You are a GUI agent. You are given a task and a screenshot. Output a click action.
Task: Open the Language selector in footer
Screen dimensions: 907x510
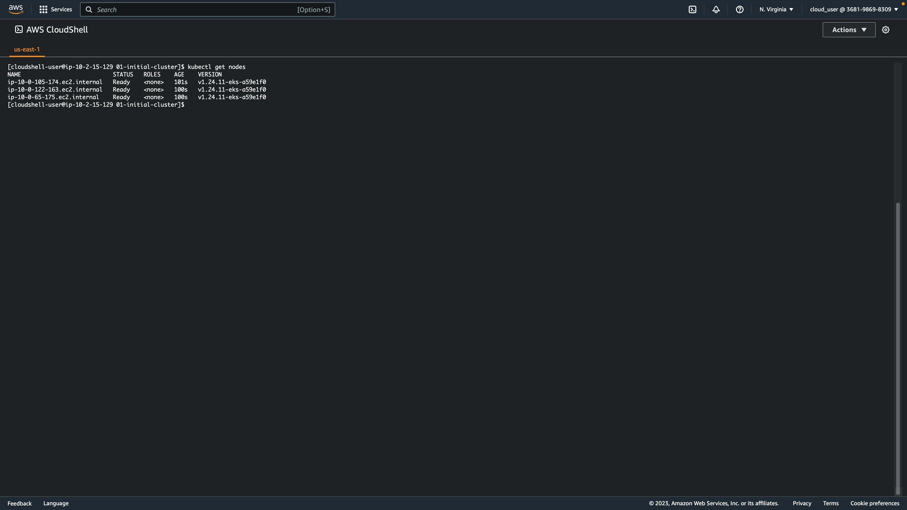56,503
